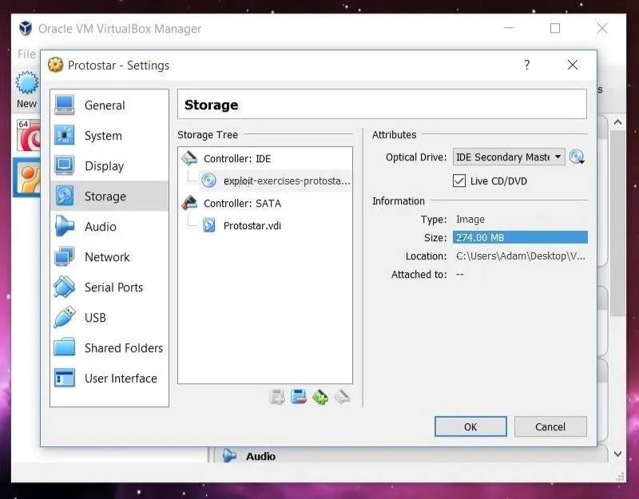Toggle the Live CD/DVD checkbox
The image size is (639, 499).
459,181
